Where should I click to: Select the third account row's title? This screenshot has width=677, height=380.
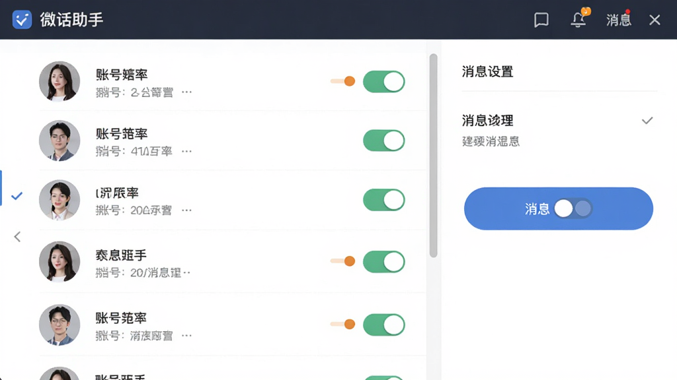(117, 193)
